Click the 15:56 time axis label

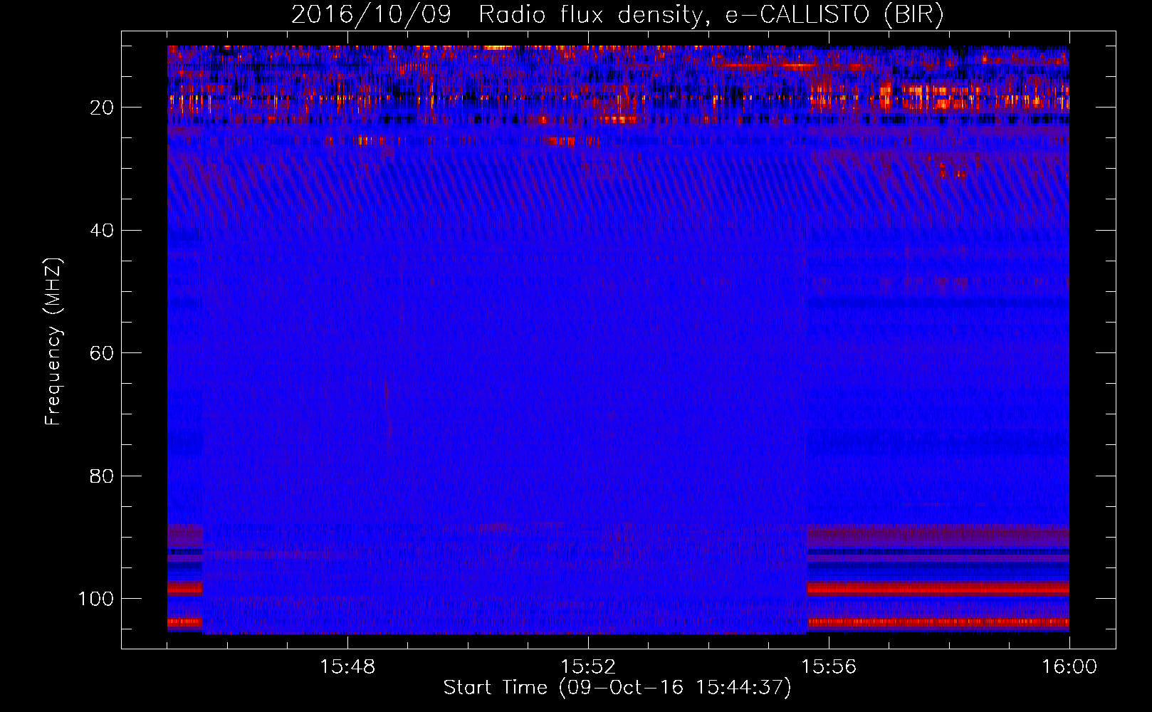point(829,667)
